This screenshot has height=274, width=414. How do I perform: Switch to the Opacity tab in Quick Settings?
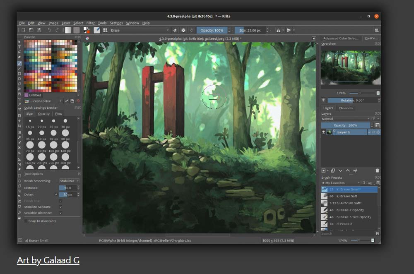pos(43,114)
